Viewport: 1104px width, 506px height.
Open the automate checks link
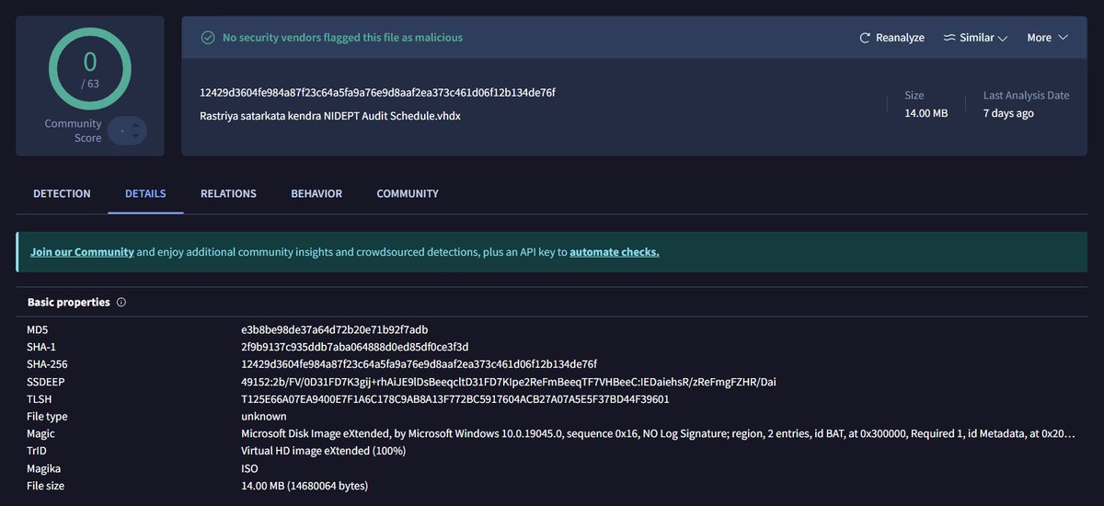pos(615,252)
